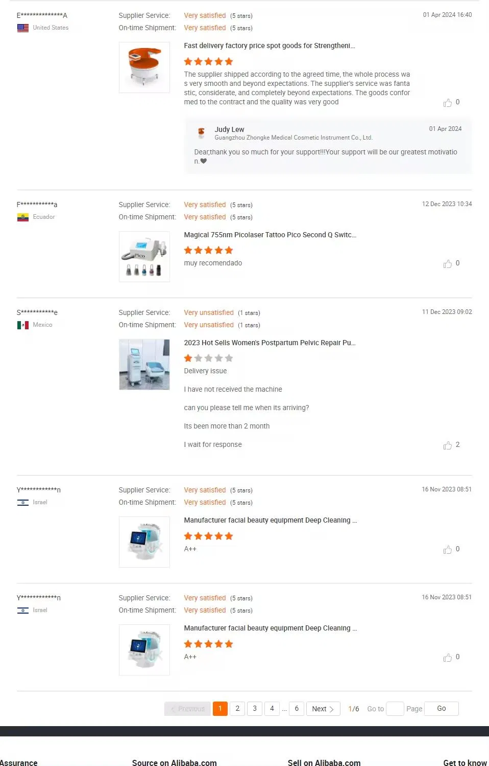
Task: Click thumbs-up on the 'muy recomendado' review
Action: click(448, 264)
